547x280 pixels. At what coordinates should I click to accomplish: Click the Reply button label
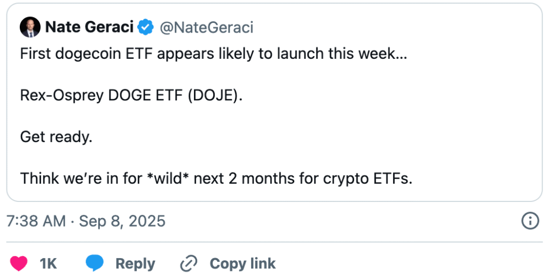[135, 263]
